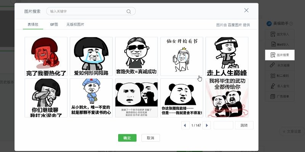This screenshot has width=305, height=152.
Task: Click 取消 to cancel the dialog
Action: pyautogui.click(x=151, y=138)
